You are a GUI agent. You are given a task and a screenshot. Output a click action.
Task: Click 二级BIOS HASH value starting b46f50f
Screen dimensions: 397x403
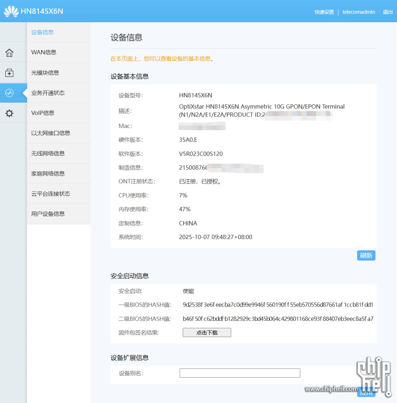(x=278, y=319)
